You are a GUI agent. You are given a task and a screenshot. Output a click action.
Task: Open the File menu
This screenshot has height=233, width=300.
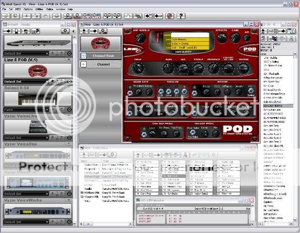4,9
